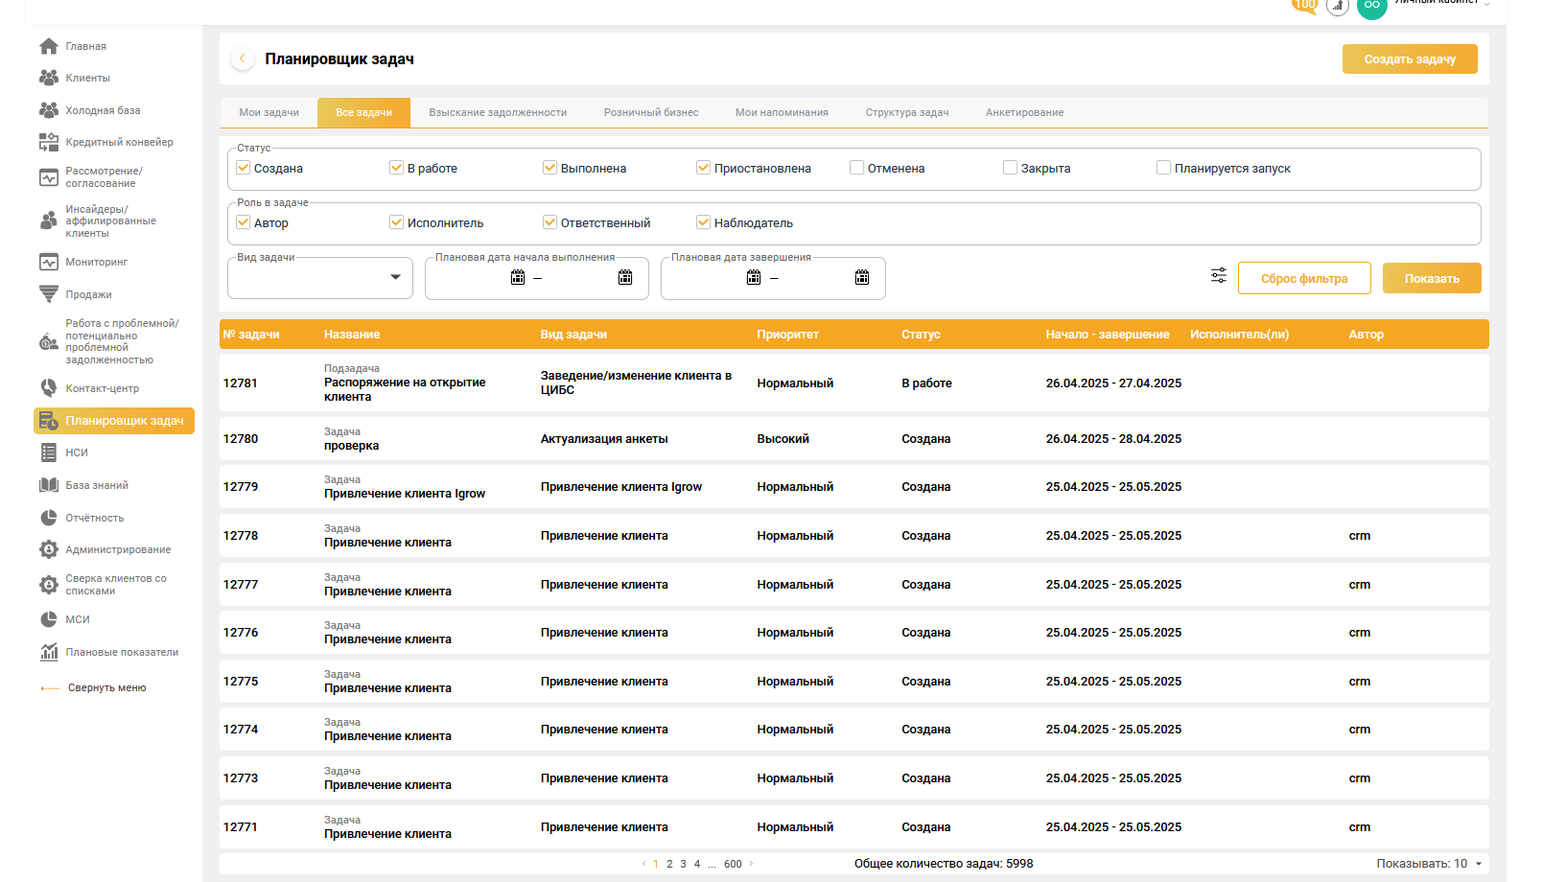Screen dimensions: 1542x882
Task: Open end calendar of Плановая дата завершения
Action: pyautogui.click(x=862, y=277)
